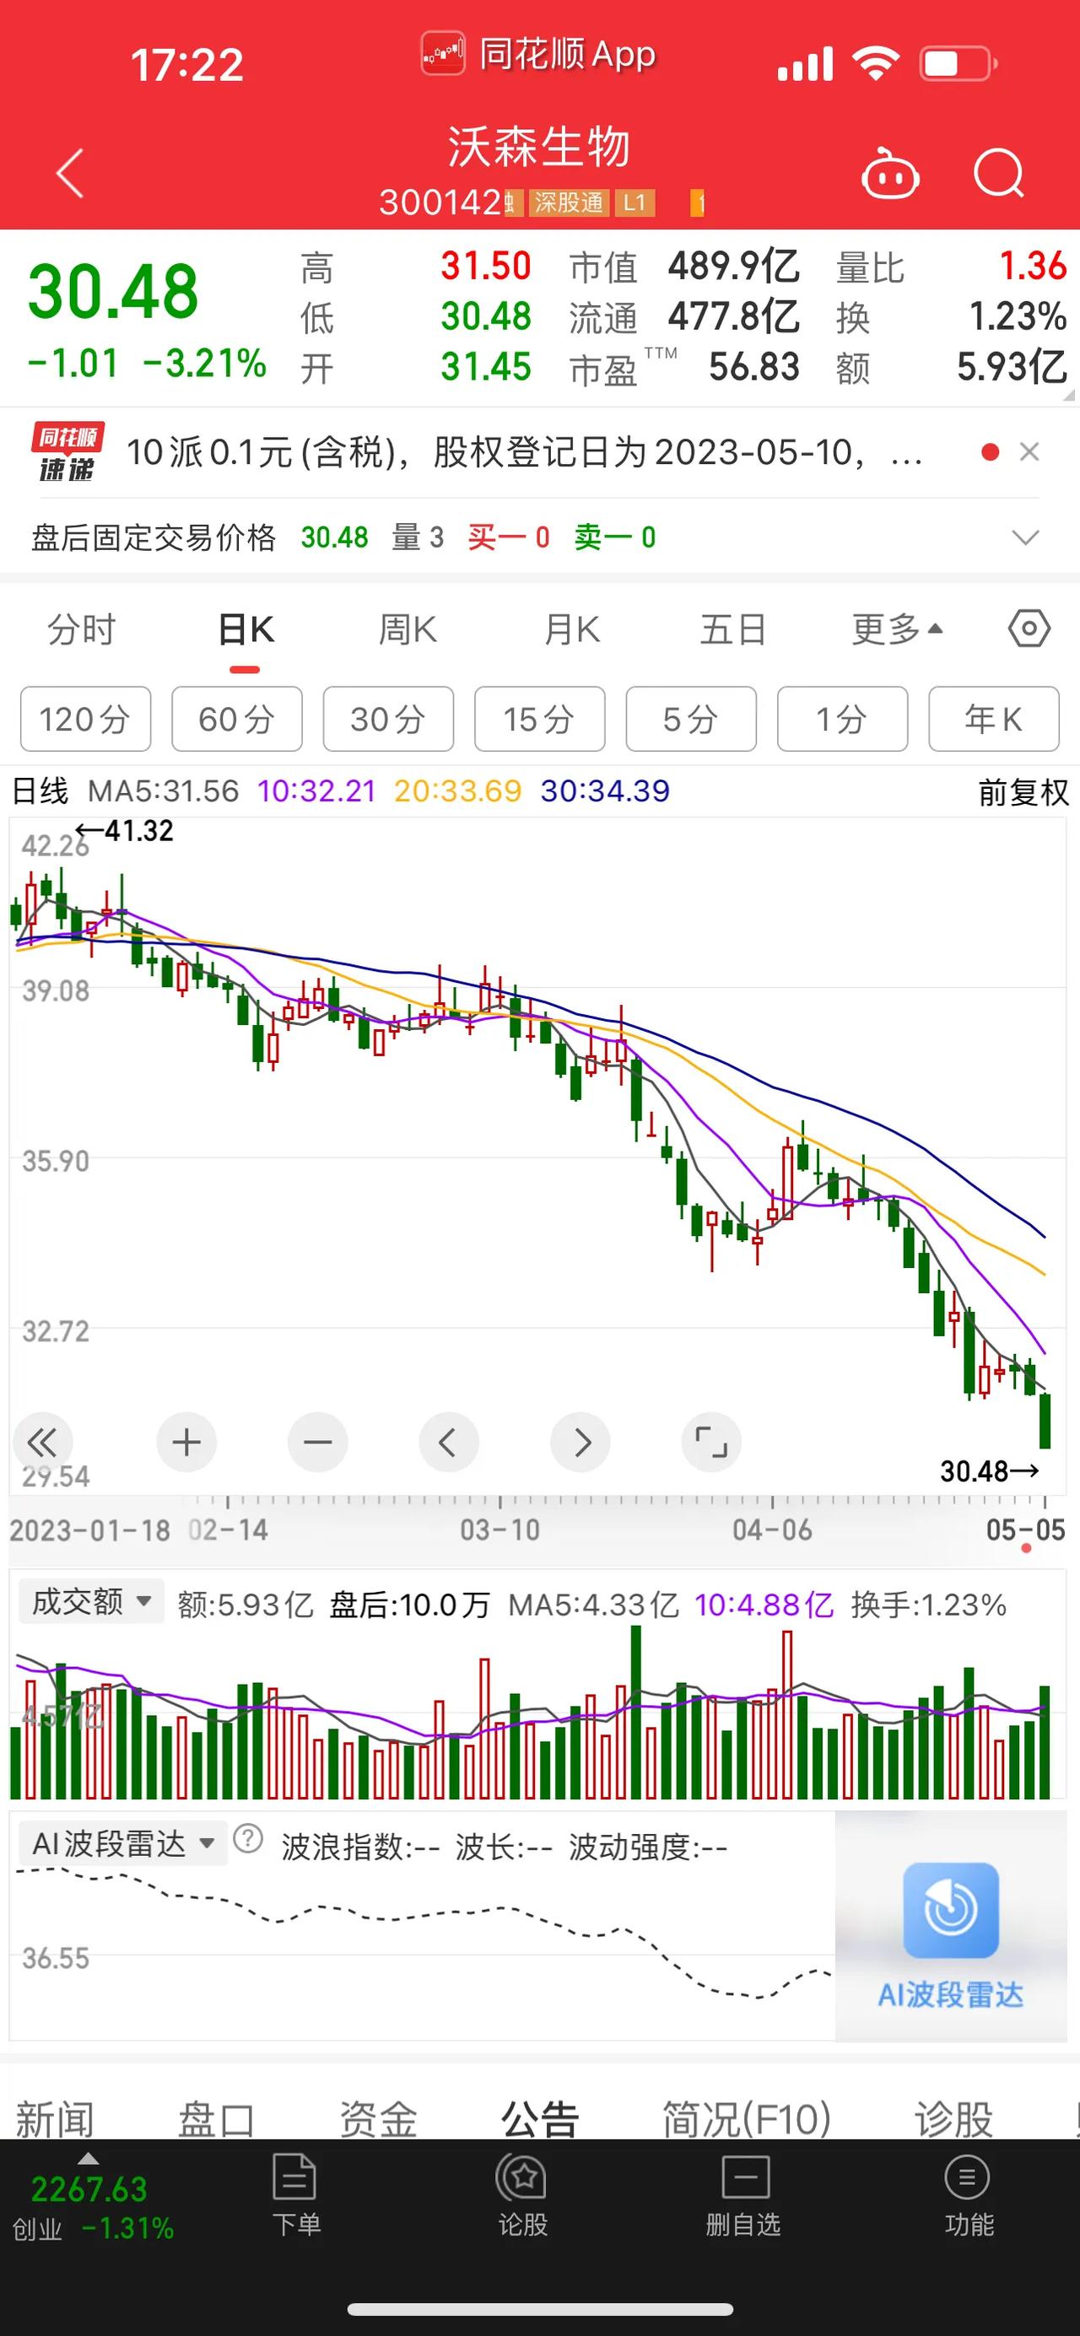Viewport: 1080px width, 2336px height.
Task: Tap 市盈 56.83 value
Action: 753,367
